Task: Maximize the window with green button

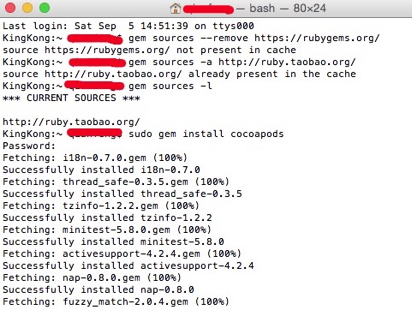Action: [45, 8]
